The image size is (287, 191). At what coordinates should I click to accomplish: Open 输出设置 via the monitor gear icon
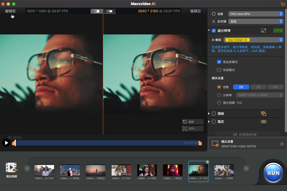click(x=215, y=144)
